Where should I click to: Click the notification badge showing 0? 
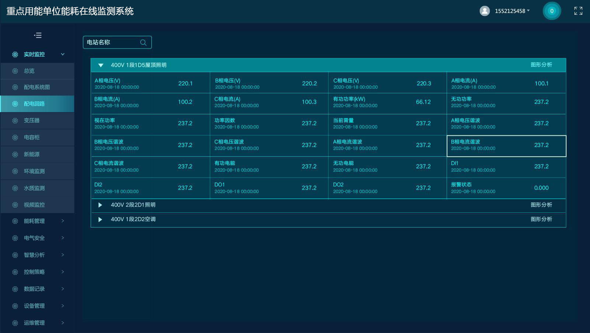[x=551, y=11]
